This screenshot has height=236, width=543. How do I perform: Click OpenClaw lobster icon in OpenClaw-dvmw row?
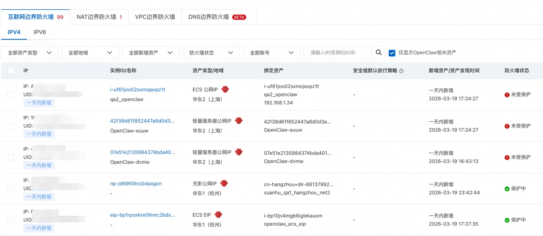coord(239,152)
